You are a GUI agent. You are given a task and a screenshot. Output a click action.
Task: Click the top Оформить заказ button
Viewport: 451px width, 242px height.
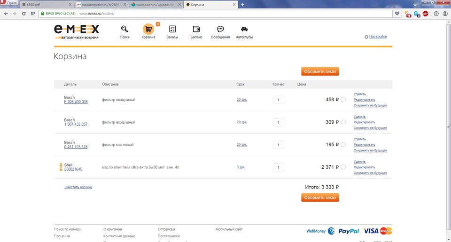click(x=320, y=71)
